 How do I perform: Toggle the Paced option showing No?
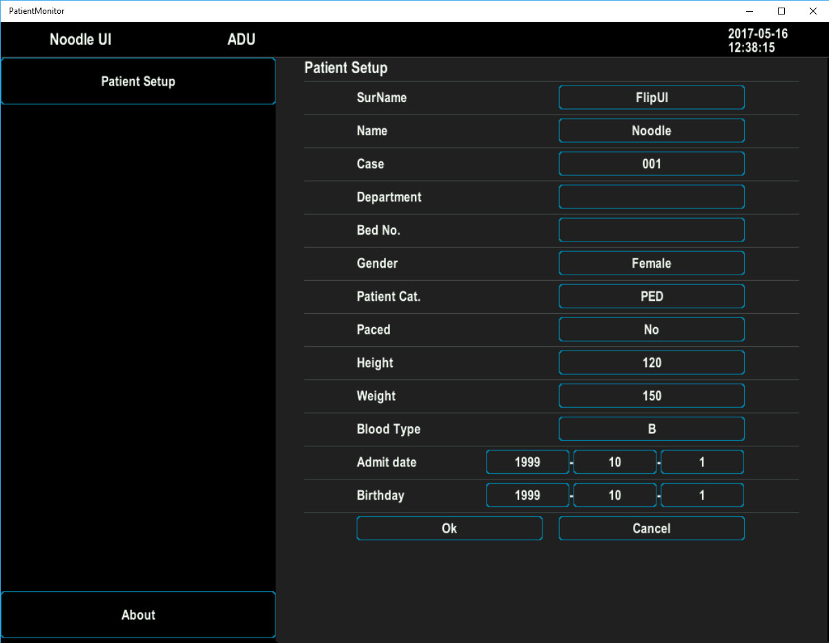coord(652,329)
